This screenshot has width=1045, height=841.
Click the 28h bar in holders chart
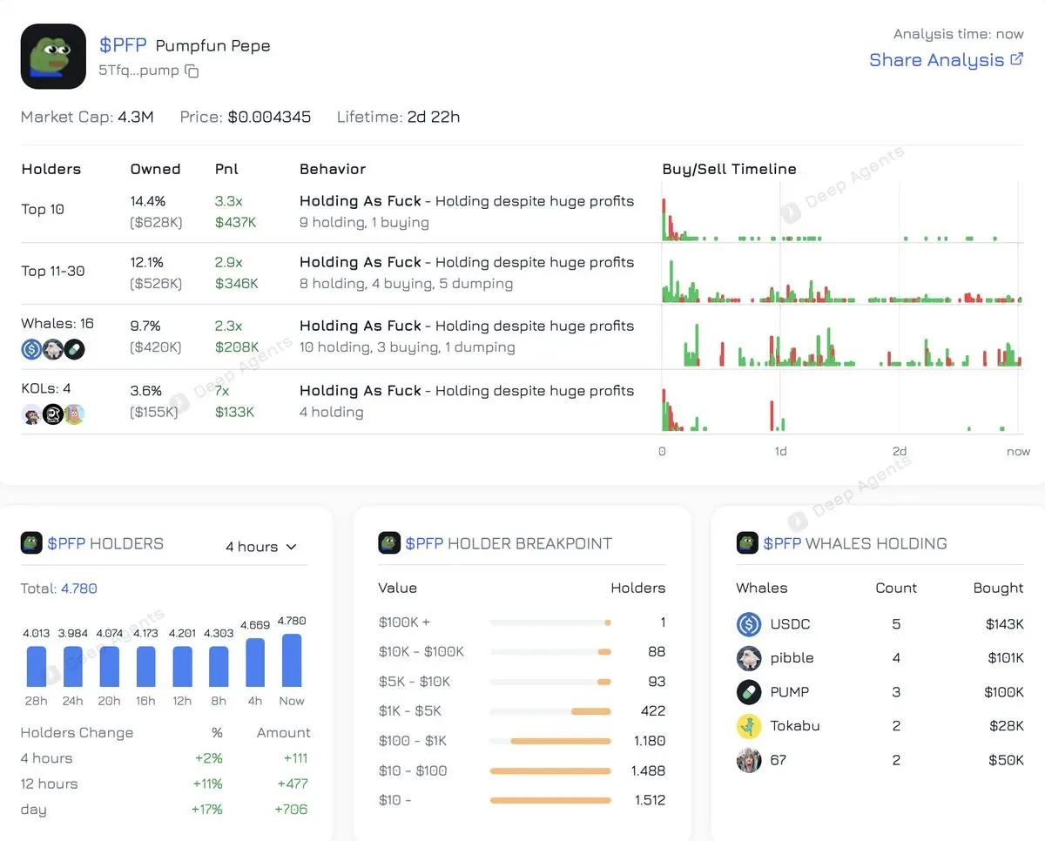37,667
